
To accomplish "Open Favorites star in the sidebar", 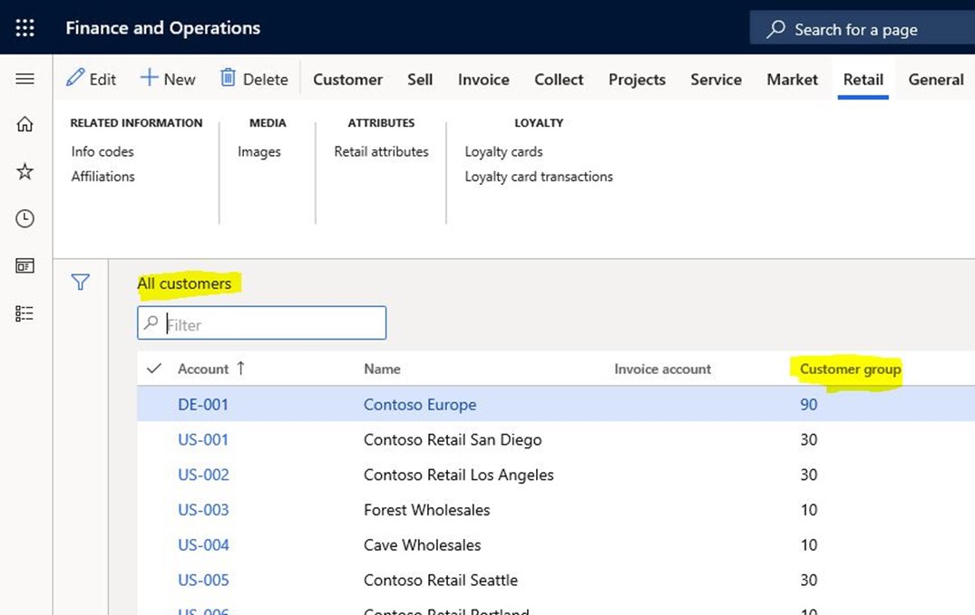I will [24, 171].
